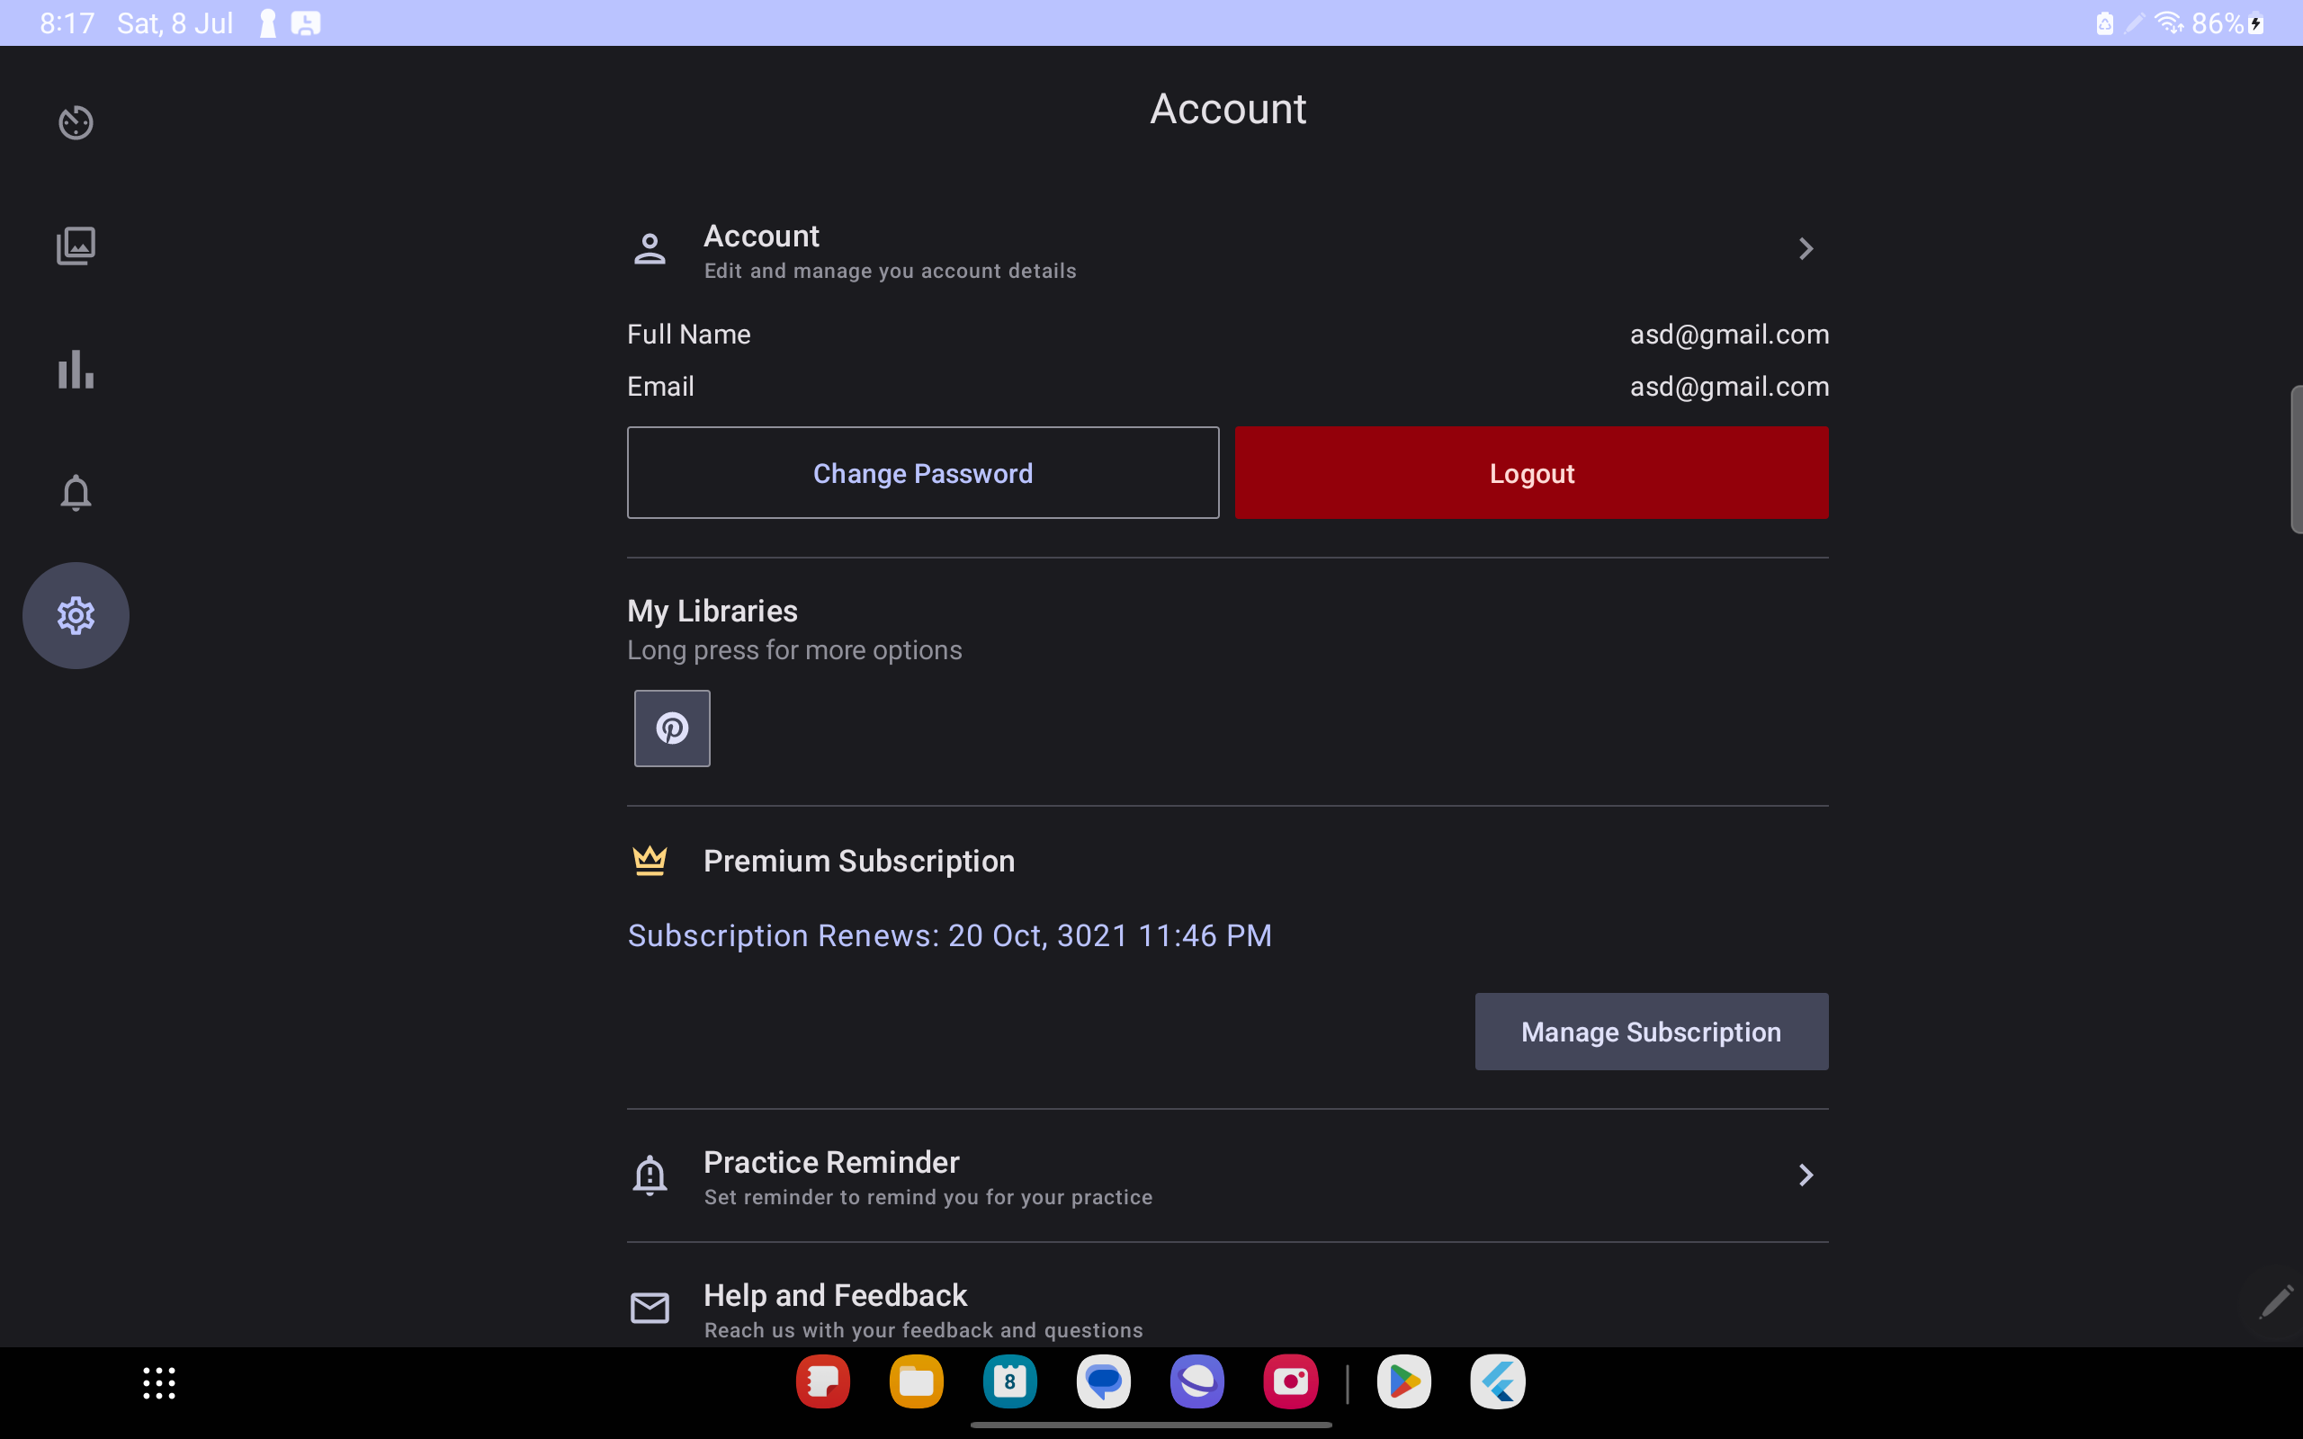Tap the battery percentage in status bar
The image size is (2303, 1439).
point(2218,22)
